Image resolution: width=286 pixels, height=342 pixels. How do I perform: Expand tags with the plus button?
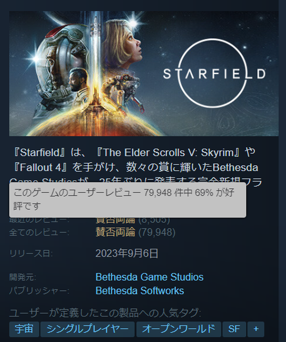[x=256, y=329]
